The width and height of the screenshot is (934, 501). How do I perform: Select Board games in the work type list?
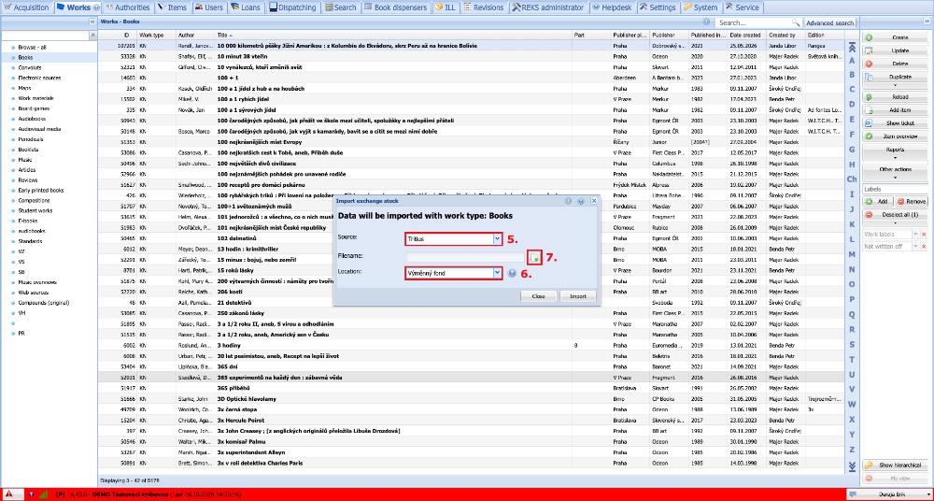pyautogui.click(x=34, y=108)
